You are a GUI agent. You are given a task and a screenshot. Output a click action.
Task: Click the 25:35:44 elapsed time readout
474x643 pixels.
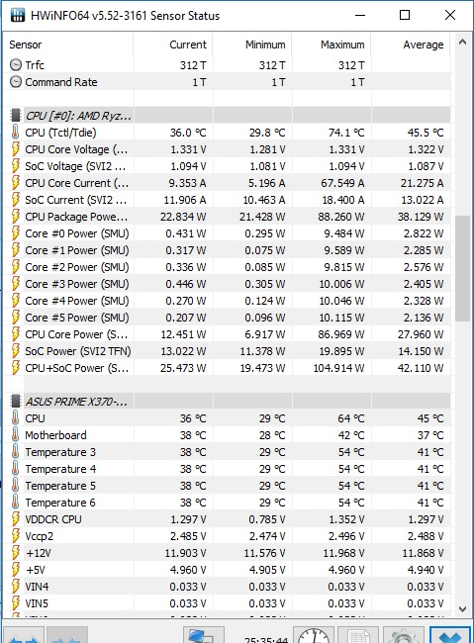266,640
